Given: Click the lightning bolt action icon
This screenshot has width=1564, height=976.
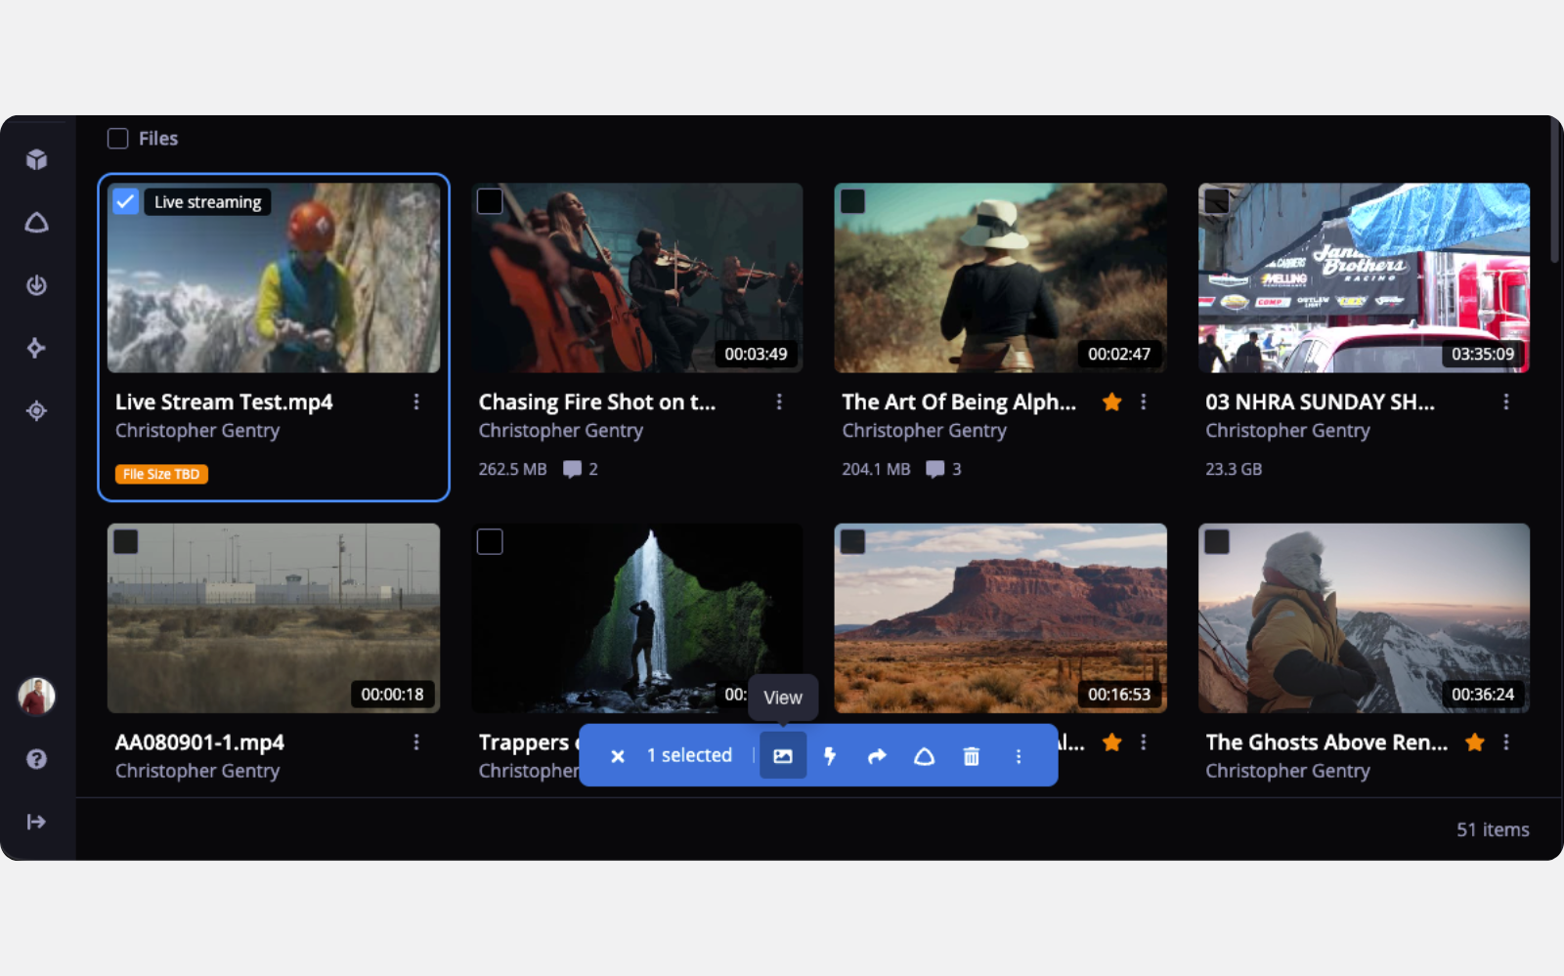Looking at the screenshot, I should click(830, 755).
